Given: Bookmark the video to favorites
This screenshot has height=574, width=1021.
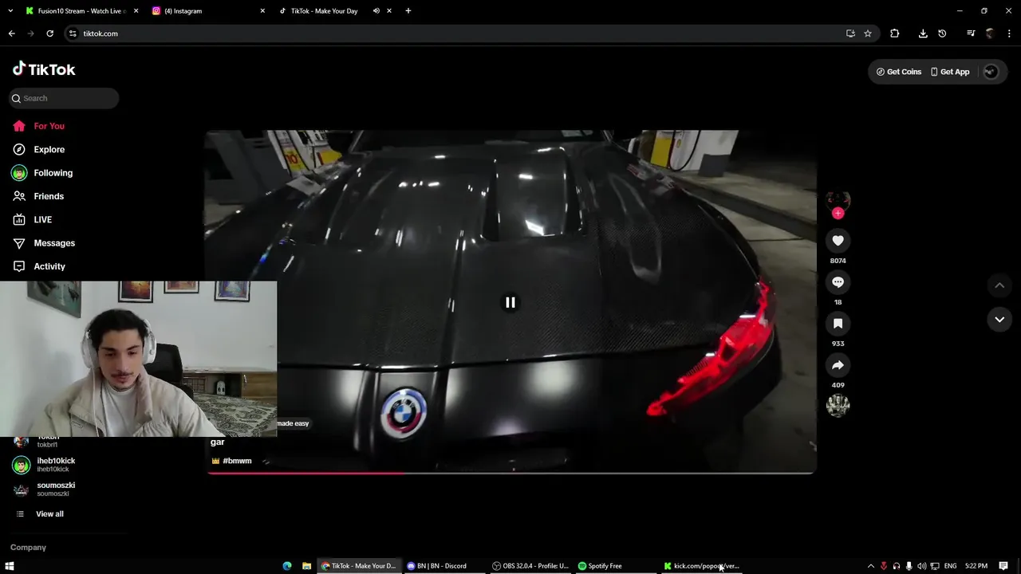Looking at the screenshot, I should [x=838, y=324].
